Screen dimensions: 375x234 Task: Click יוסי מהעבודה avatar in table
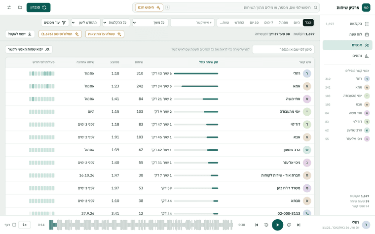(307, 112)
